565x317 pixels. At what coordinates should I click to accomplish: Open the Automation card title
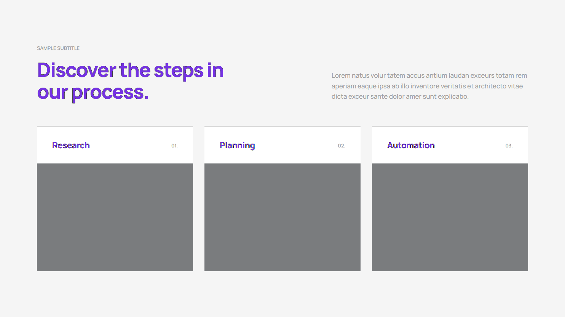point(411,146)
